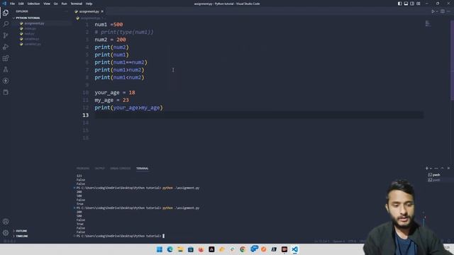Place cursor on 'num1 =500' line
Image resolution: width=454 pixels, height=255 pixels.
[109, 25]
